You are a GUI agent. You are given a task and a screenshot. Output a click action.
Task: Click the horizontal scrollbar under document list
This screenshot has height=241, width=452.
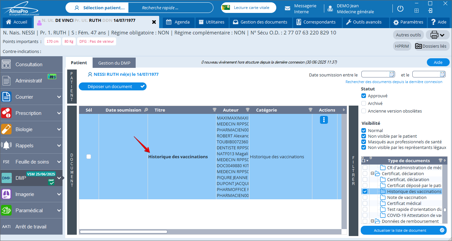pos(123,232)
